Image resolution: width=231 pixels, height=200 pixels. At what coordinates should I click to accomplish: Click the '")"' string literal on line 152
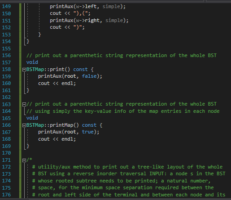coord(78,27)
